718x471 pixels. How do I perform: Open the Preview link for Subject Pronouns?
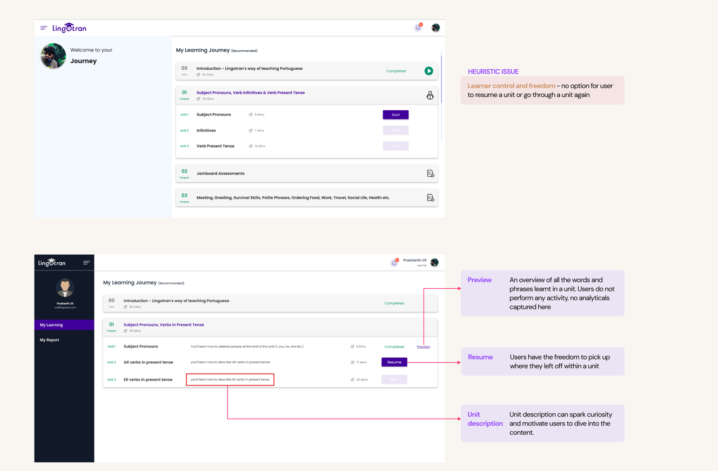(423, 347)
